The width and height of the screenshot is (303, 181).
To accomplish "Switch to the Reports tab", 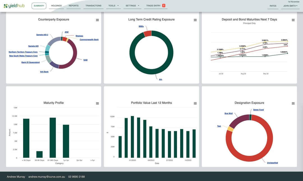I will pos(74,6).
